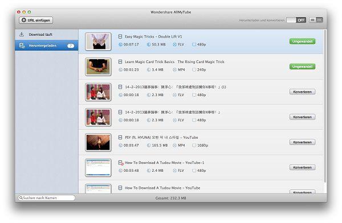Click format icon next to MP4 for Learn Magic Card Trick
The width and height of the screenshot is (342, 223).
click(x=174, y=69)
